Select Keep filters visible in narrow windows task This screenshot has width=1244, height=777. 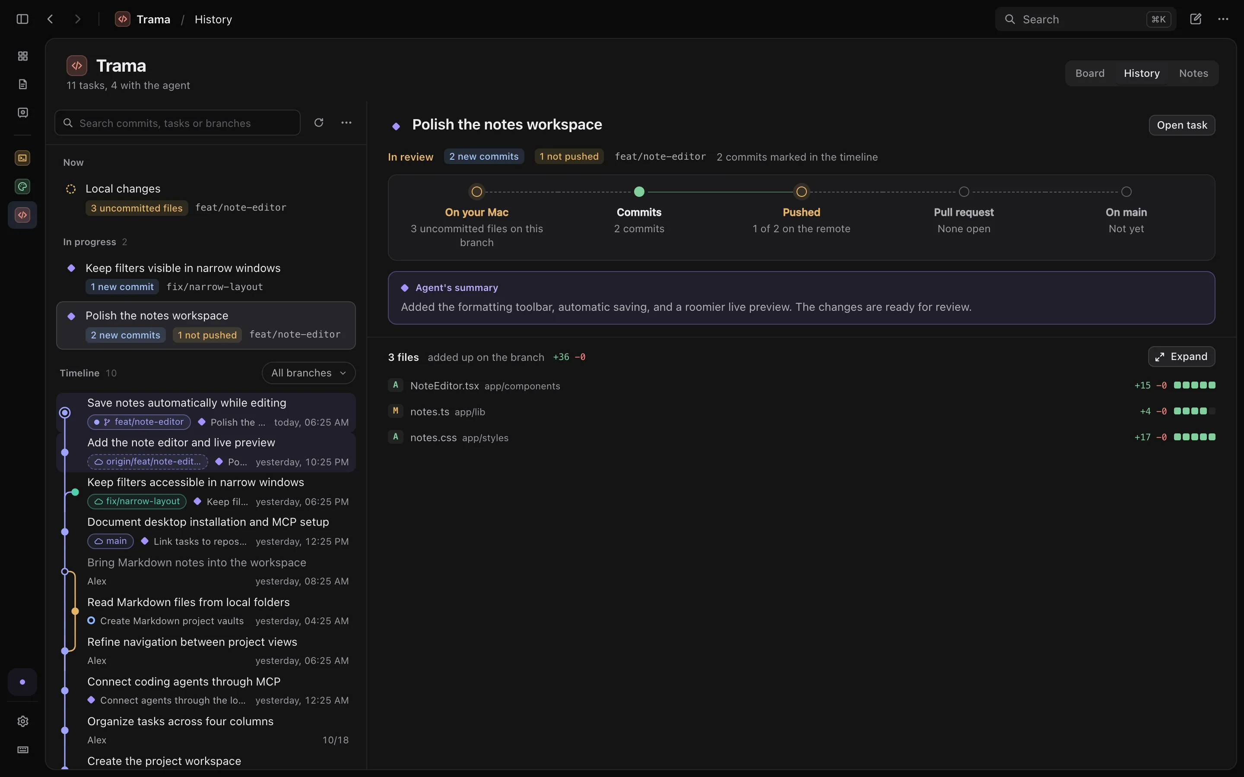tap(206, 277)
